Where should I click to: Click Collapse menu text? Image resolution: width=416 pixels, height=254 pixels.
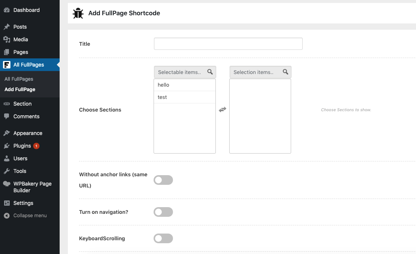click(30, 216)
